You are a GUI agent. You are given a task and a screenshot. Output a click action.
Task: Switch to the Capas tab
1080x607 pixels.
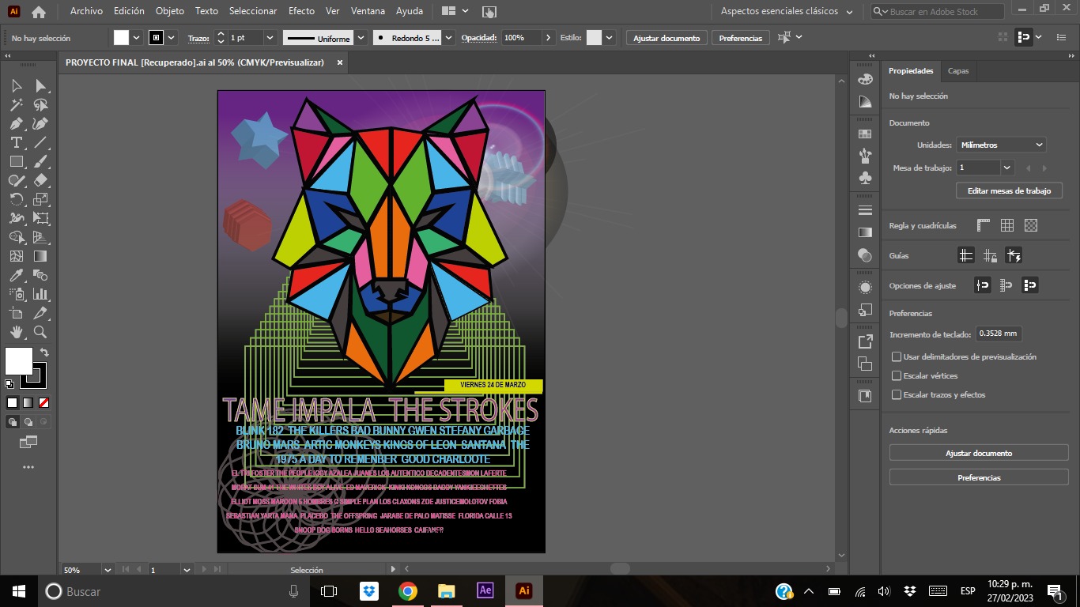pyautogui.click(x=958, y=71)
